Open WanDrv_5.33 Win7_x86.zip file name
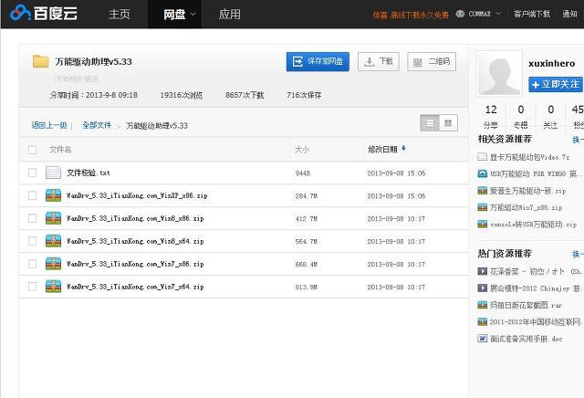Screen dimensions: 584x398 point(135,264)
